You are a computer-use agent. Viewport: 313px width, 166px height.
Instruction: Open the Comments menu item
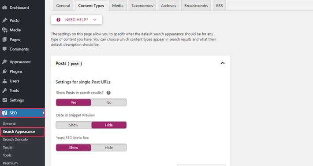click(x=22, y=49)
